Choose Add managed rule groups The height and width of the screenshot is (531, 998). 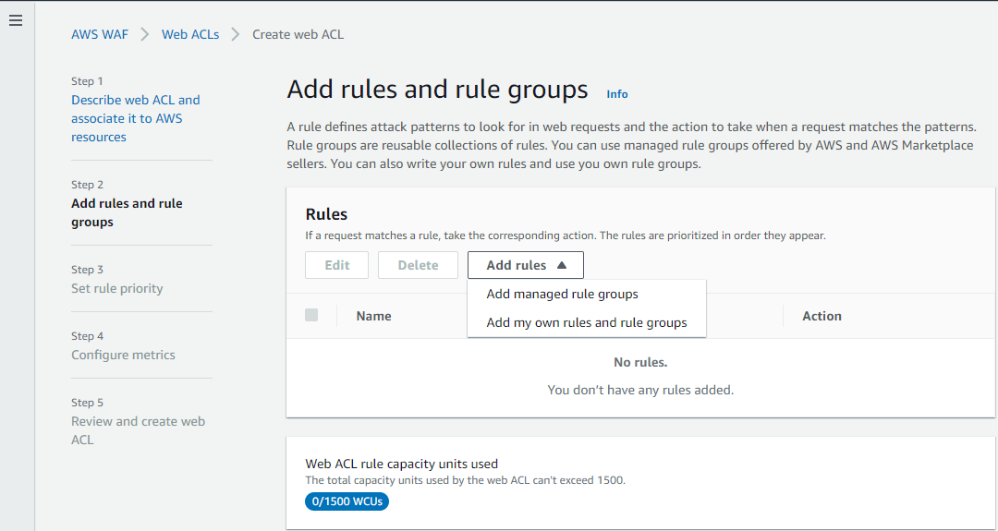coord(562,294)
